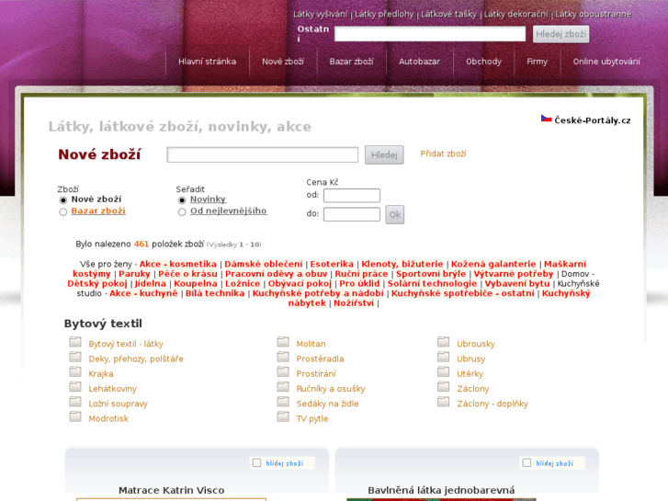The image size is (668, 501).
Task: Select the Nové zboží radio button
Action: point(63,200)
